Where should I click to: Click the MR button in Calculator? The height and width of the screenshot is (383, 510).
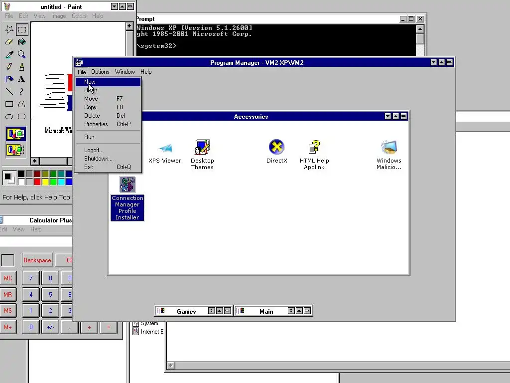pyautogui.click(x=8, y=294)
